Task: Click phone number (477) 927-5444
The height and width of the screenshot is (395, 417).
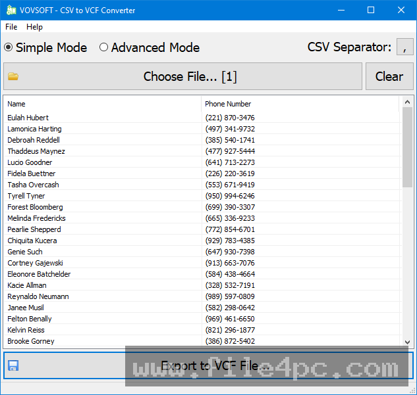Action: pos(230,151)
